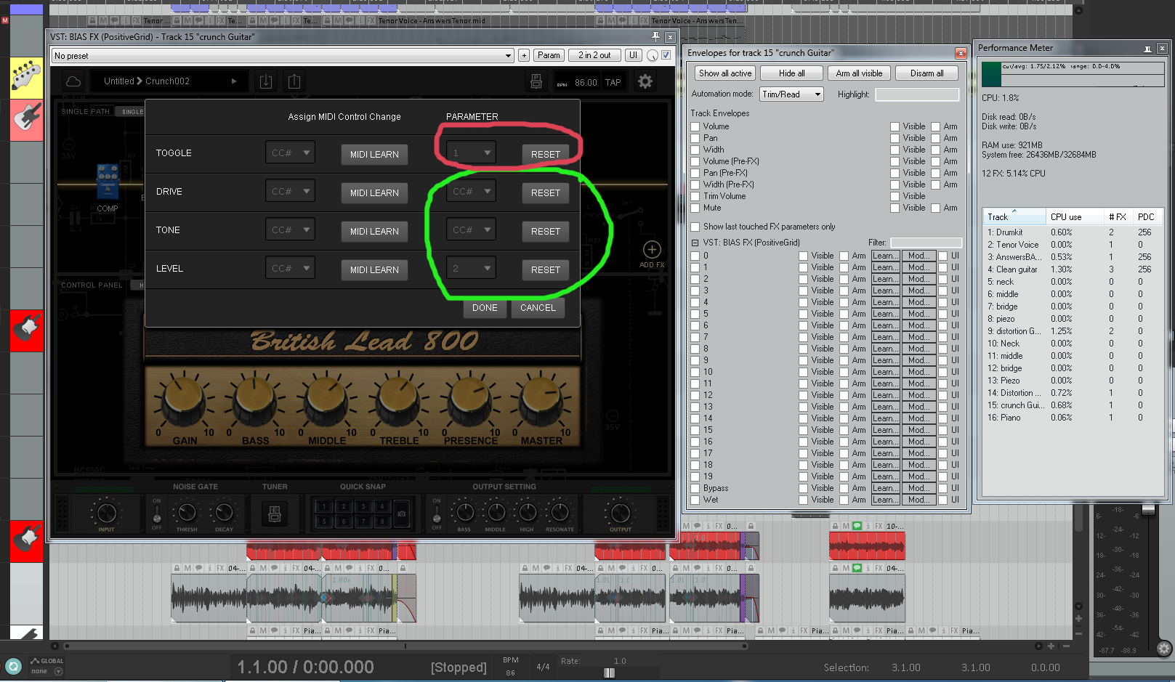Click the BIAS FX export preset icon
The height and width of the screenshot is (682, 1175).
point(294,81)
